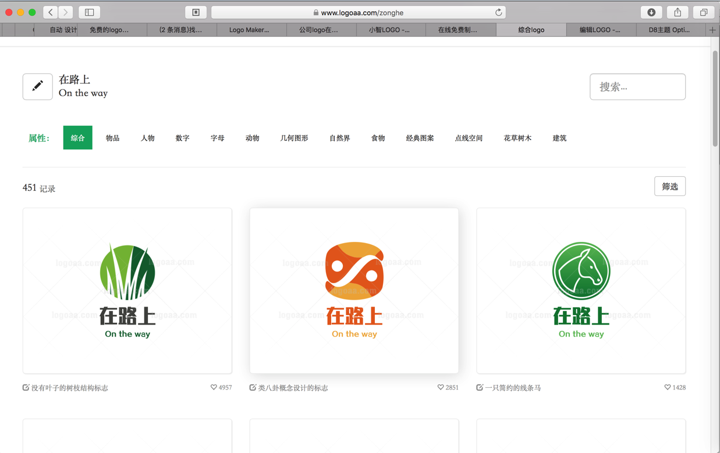Toggle Safari's sidebar button
This screenshot has width=720, height=453.
point(90,12)
